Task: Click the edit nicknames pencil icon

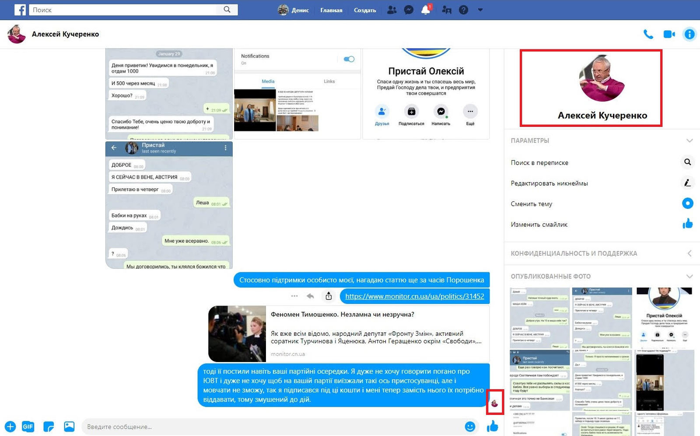Action: [688, 183]
